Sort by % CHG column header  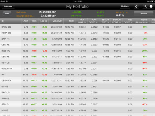43,21
